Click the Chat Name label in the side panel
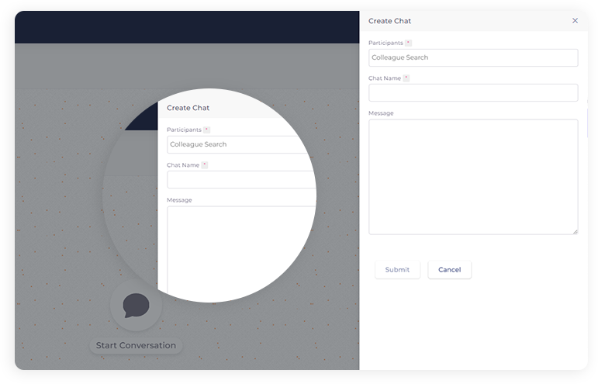This screenshot has width=598, height=384. pyautogui.click(x=385, y=78)
